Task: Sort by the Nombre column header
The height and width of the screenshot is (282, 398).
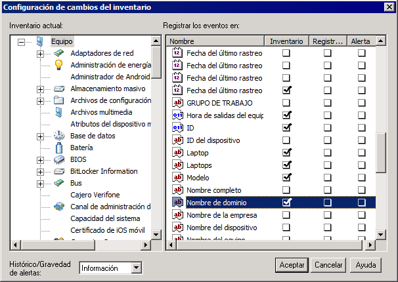Action: pyautogui.click(x=214, y=41)
